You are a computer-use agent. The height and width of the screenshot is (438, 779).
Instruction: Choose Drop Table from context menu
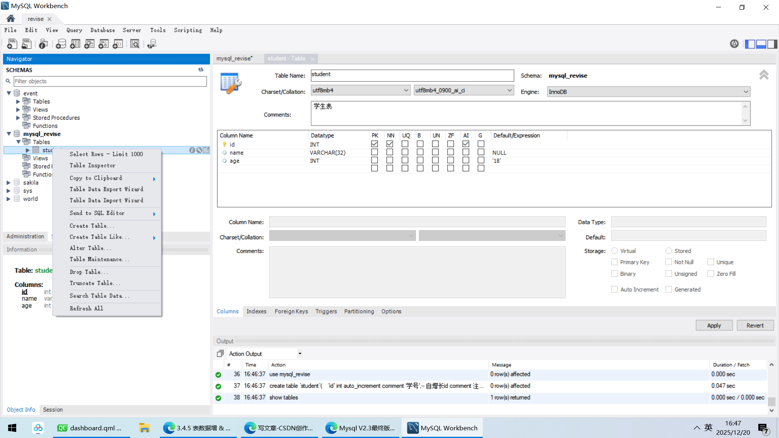[x=89, y=272]
